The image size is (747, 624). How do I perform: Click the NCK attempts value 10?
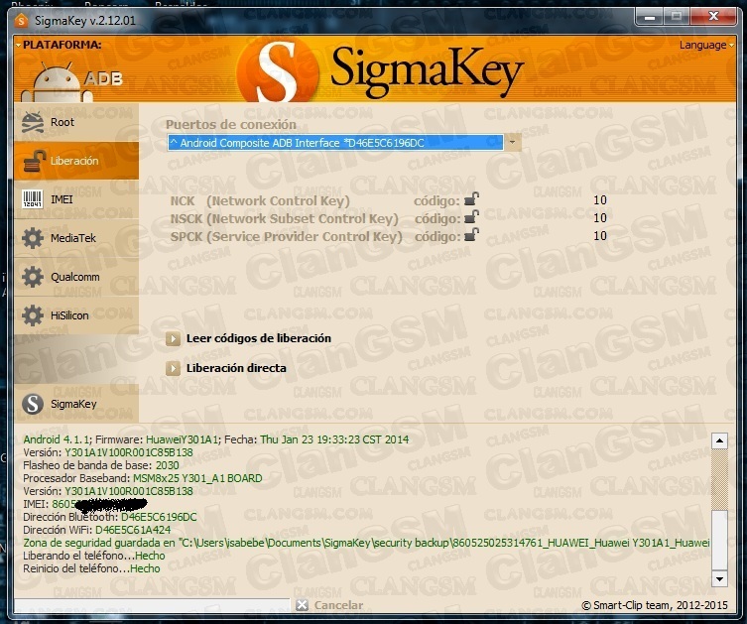600,200
